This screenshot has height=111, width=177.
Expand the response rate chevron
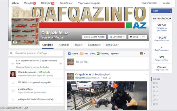pyautogui.click(x=61, y=64)
